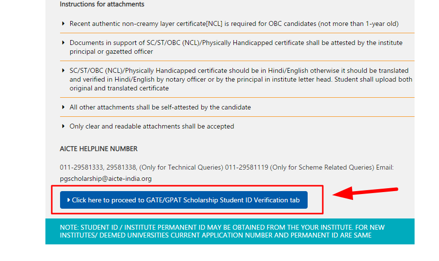Click bullet arrow beside 'All other attachments' item
This screenshot has height=261, width=439.
[63, 107]
